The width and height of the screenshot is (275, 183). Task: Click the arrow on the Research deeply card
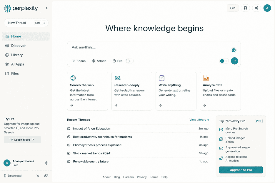[116, 105]
